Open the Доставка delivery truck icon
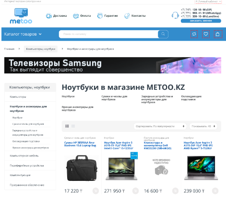This screenshot has height=202, width=226. tap(49, 16)
